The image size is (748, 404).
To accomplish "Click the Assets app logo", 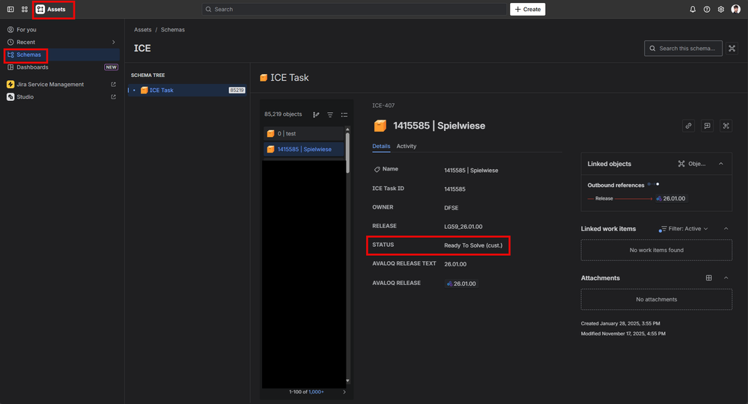I will (40, 9).
